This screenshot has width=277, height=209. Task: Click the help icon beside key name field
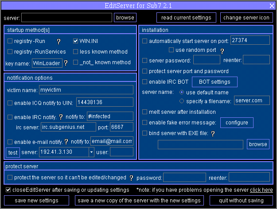pyautogui.click(x=66, y=63)
